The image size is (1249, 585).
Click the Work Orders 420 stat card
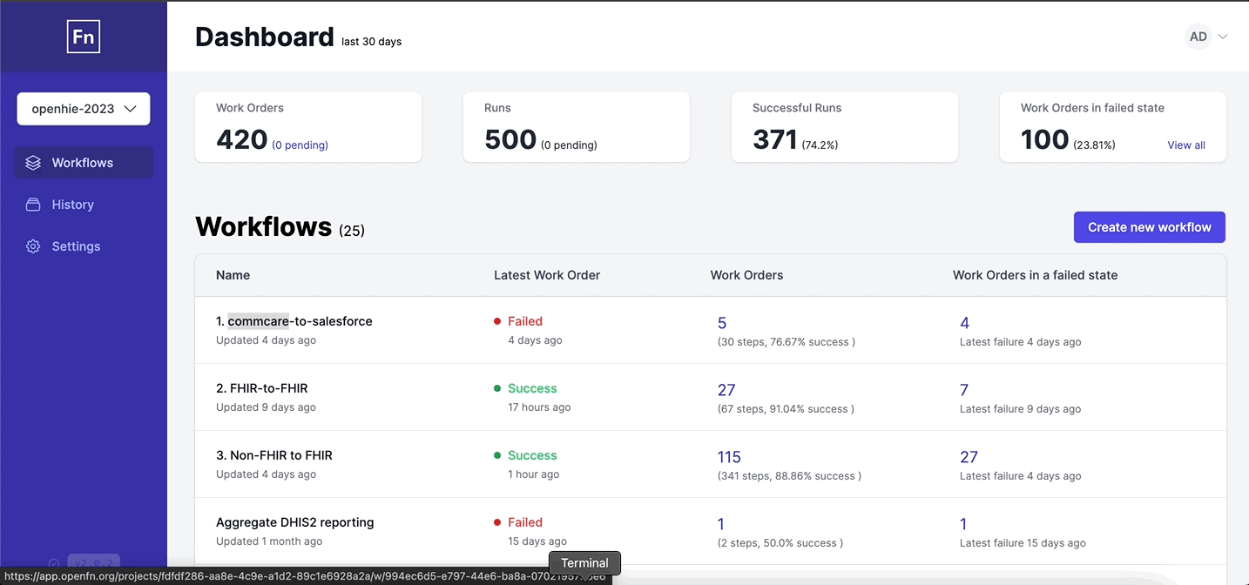(308, 127)
